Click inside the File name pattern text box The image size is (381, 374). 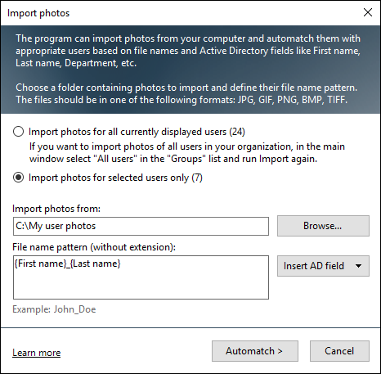pos(141,277)
